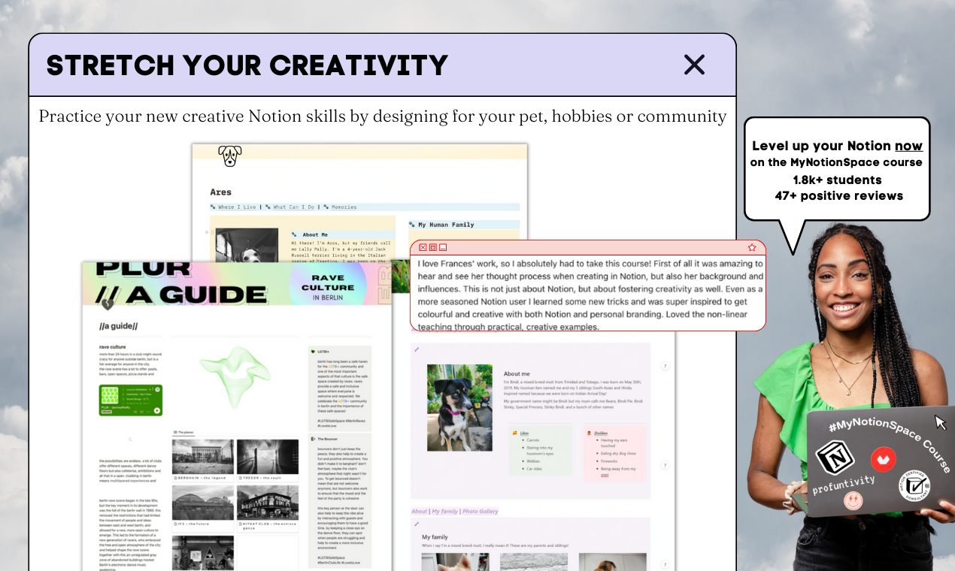Click the Notion logo sticker on laptop

pos(835,457)
